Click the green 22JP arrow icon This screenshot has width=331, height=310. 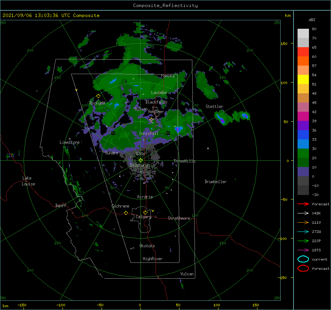(303, 241)
